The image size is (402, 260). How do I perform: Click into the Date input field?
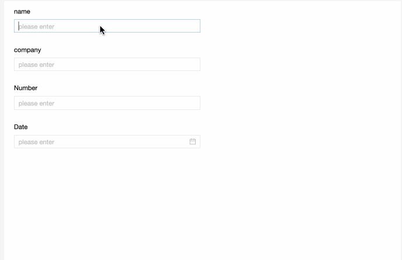click(107, 141)
